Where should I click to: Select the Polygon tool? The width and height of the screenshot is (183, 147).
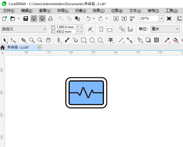[x=100, y=40]
